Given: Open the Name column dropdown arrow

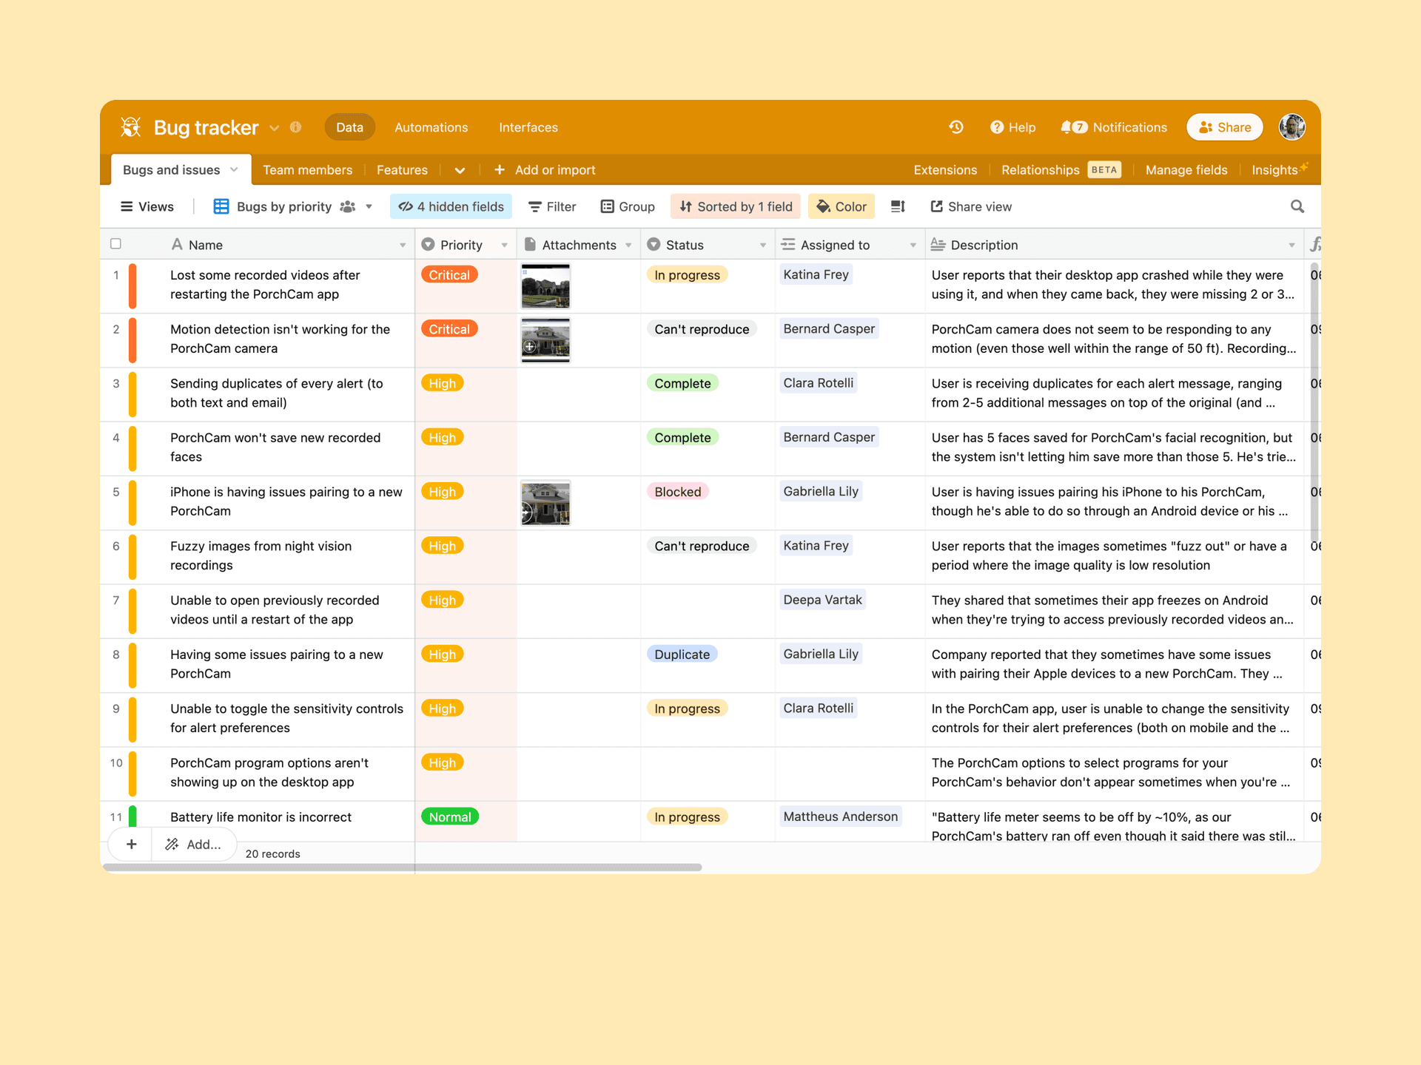Looking at the screenshot, I should point(403,245).
